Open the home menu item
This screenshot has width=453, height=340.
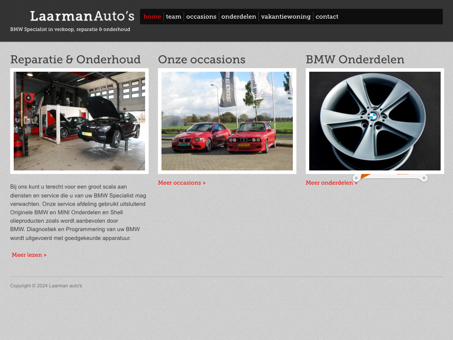[x=152, y=17]
